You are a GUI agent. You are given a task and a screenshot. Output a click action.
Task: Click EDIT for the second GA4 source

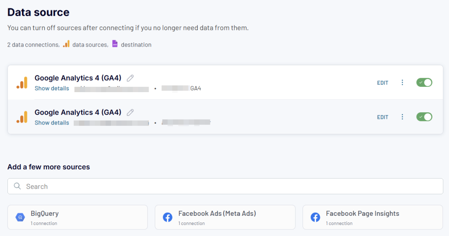pyautogui.click(x=382, y=117)
